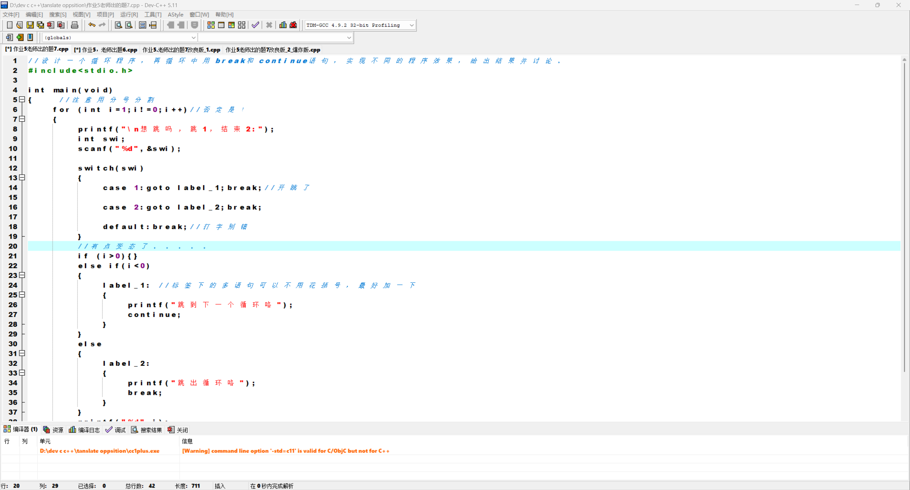Click the editor vertical scrollbar
This screenshot has height=490, width=910.
(904, 213)
